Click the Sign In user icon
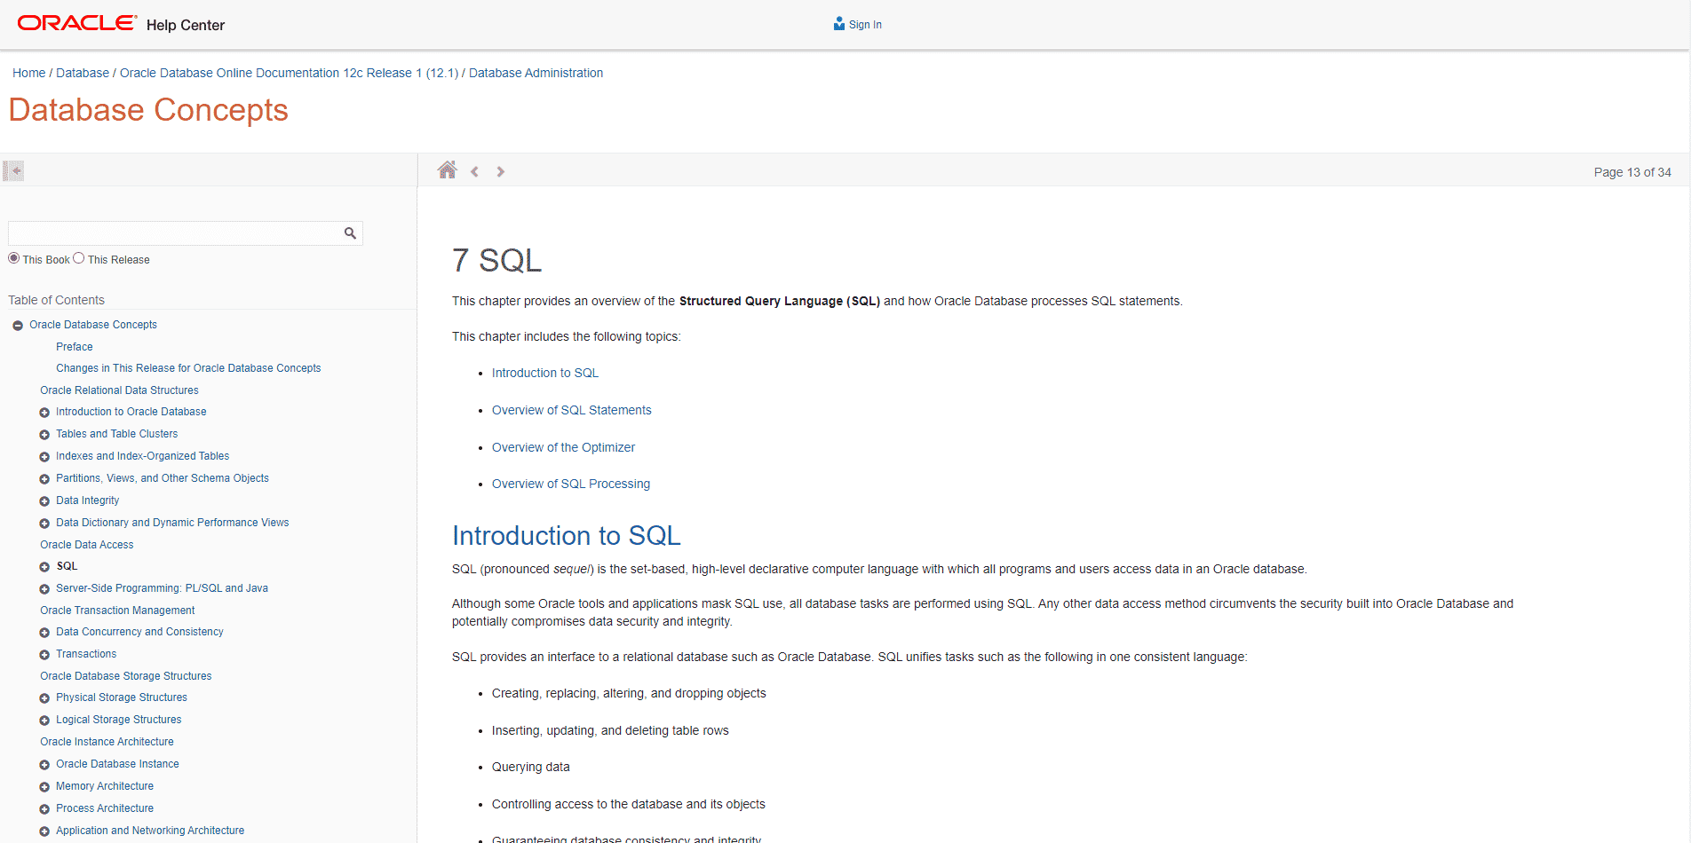Screen dimensions: 1691x843 [x=839, y=24]
